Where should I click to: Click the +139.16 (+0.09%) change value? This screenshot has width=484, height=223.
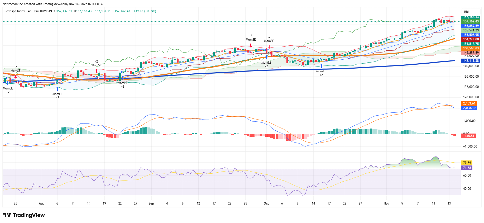click(144, 11)
